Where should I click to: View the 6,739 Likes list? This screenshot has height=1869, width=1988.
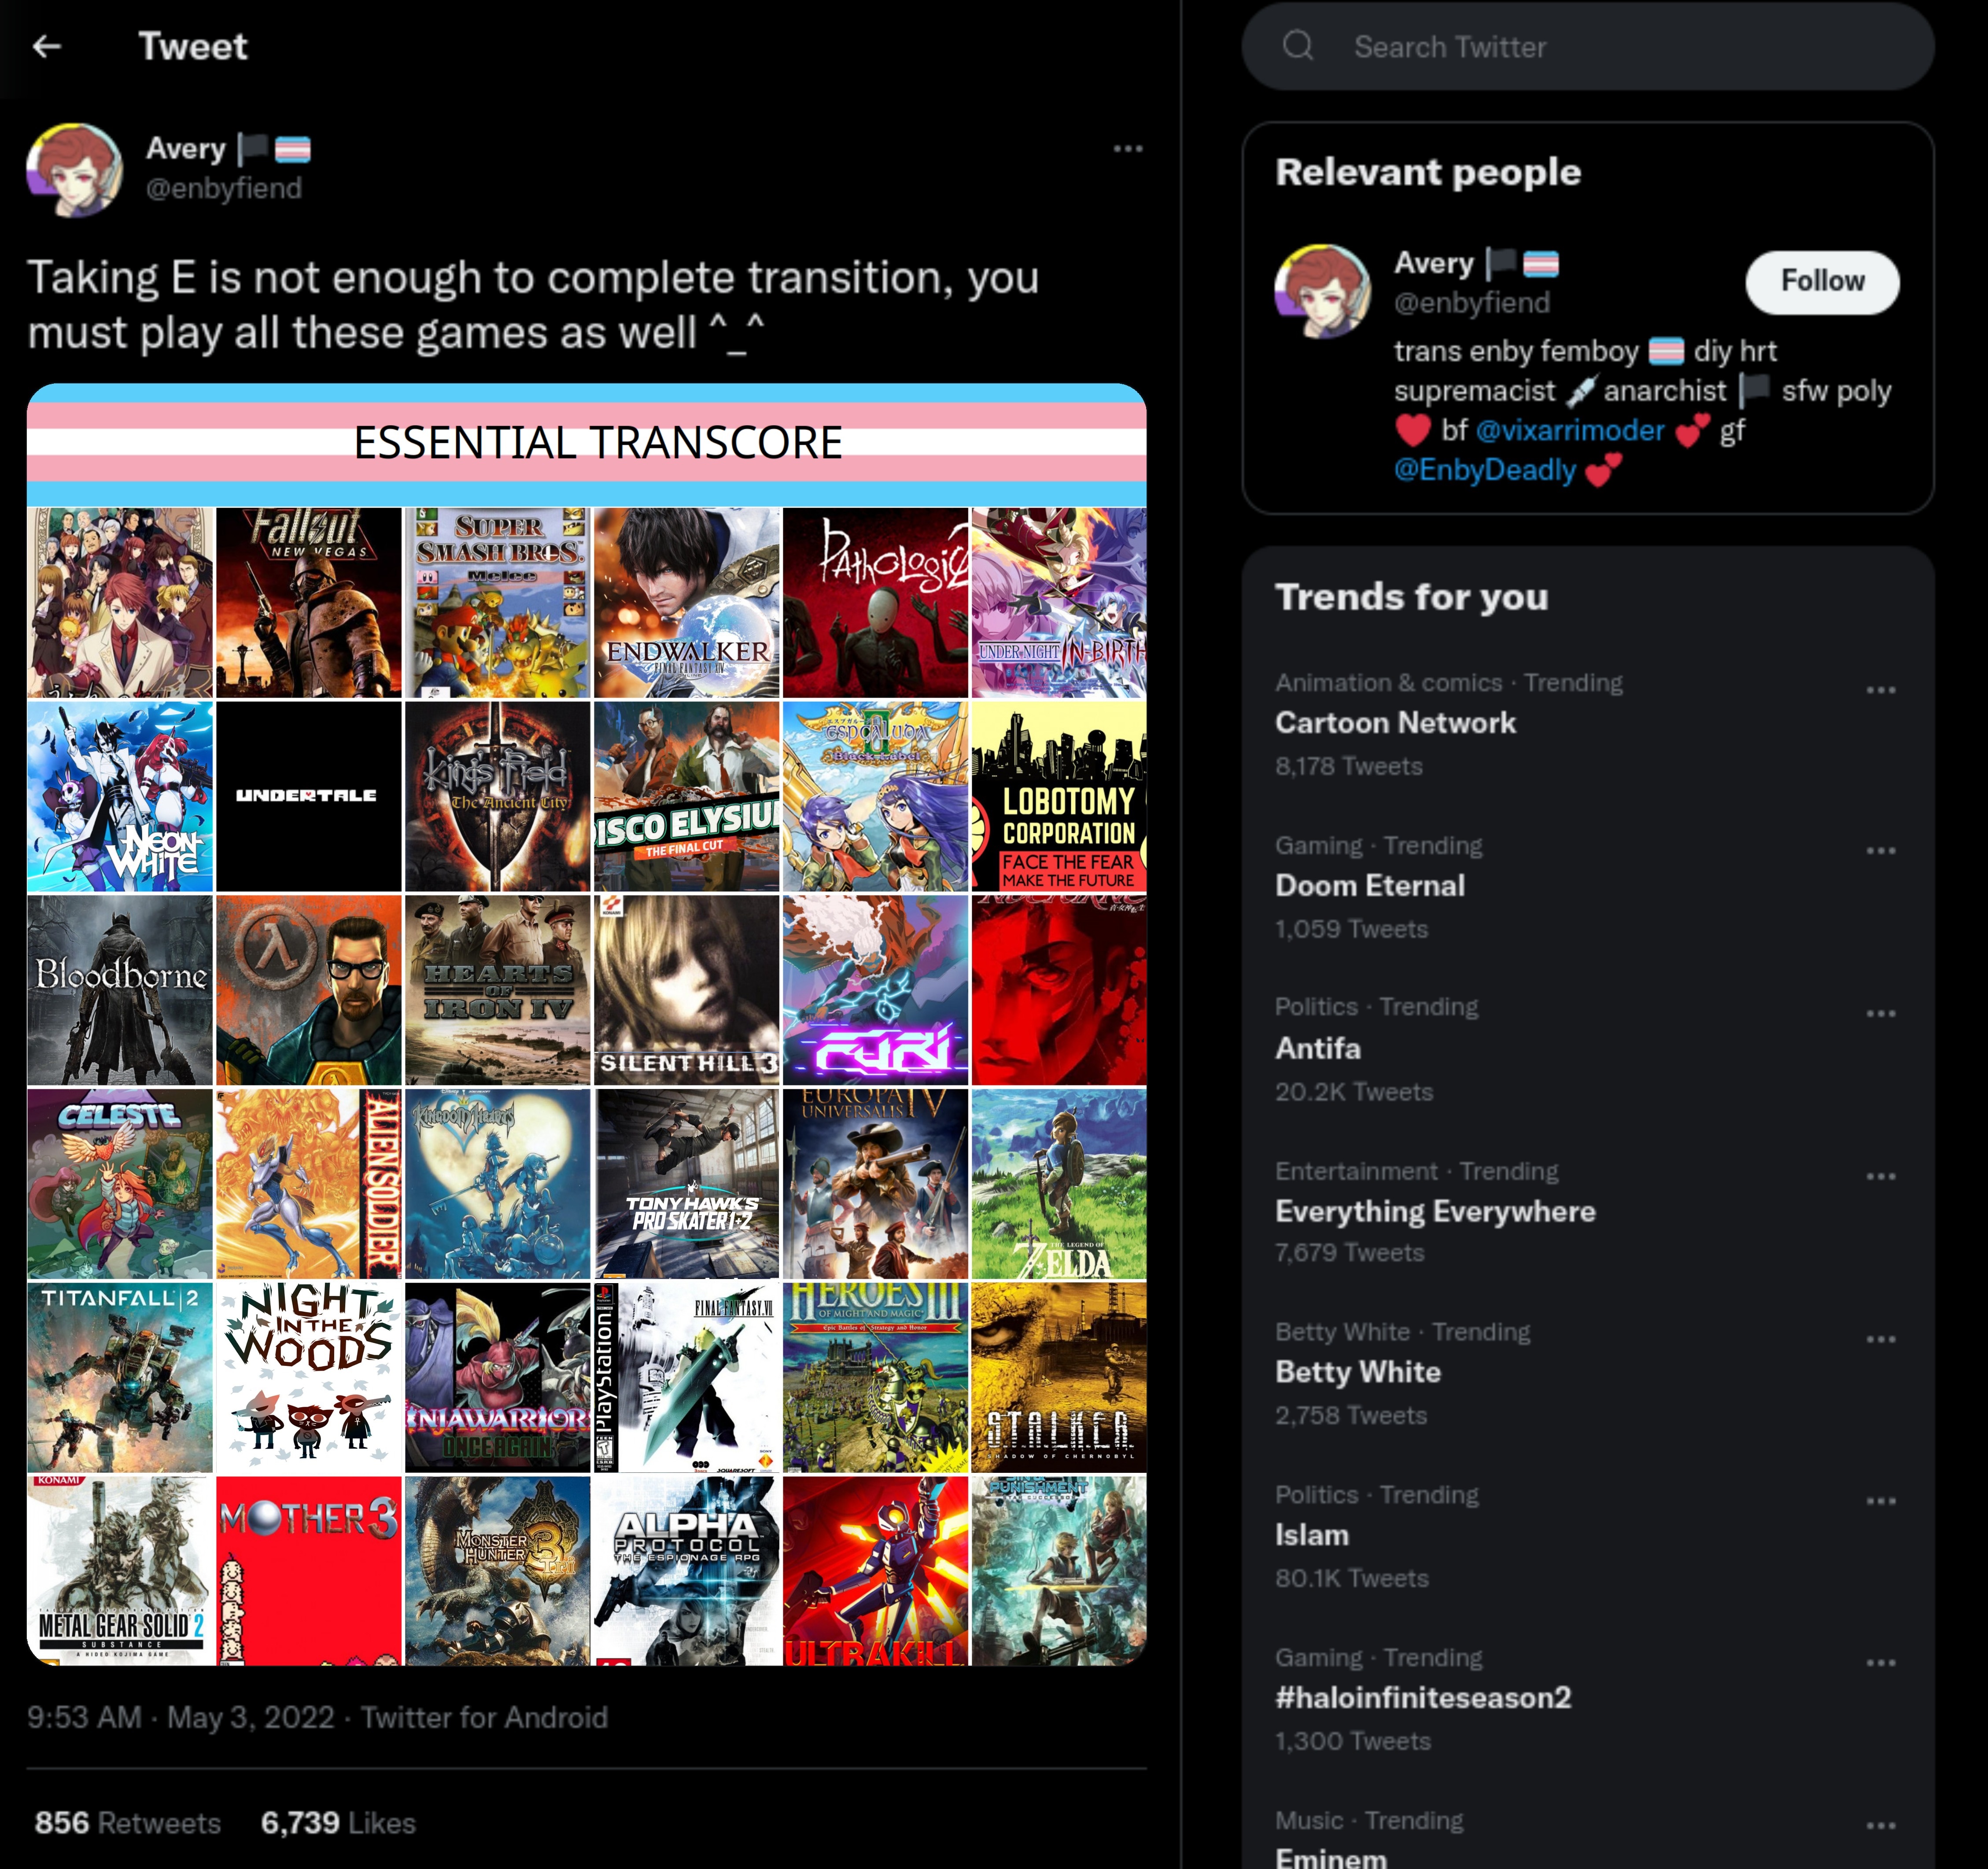(x=338, y=1823)
